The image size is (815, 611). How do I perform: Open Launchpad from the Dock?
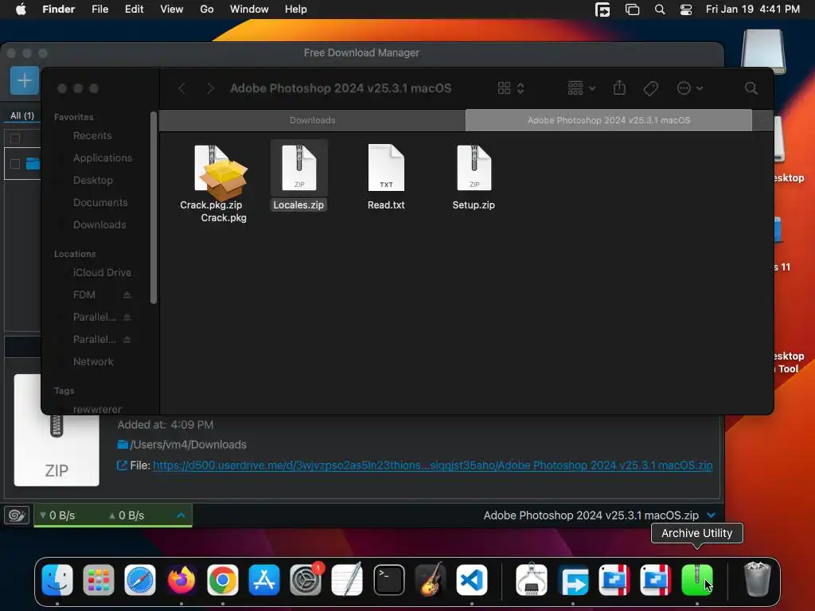[99, 580]
